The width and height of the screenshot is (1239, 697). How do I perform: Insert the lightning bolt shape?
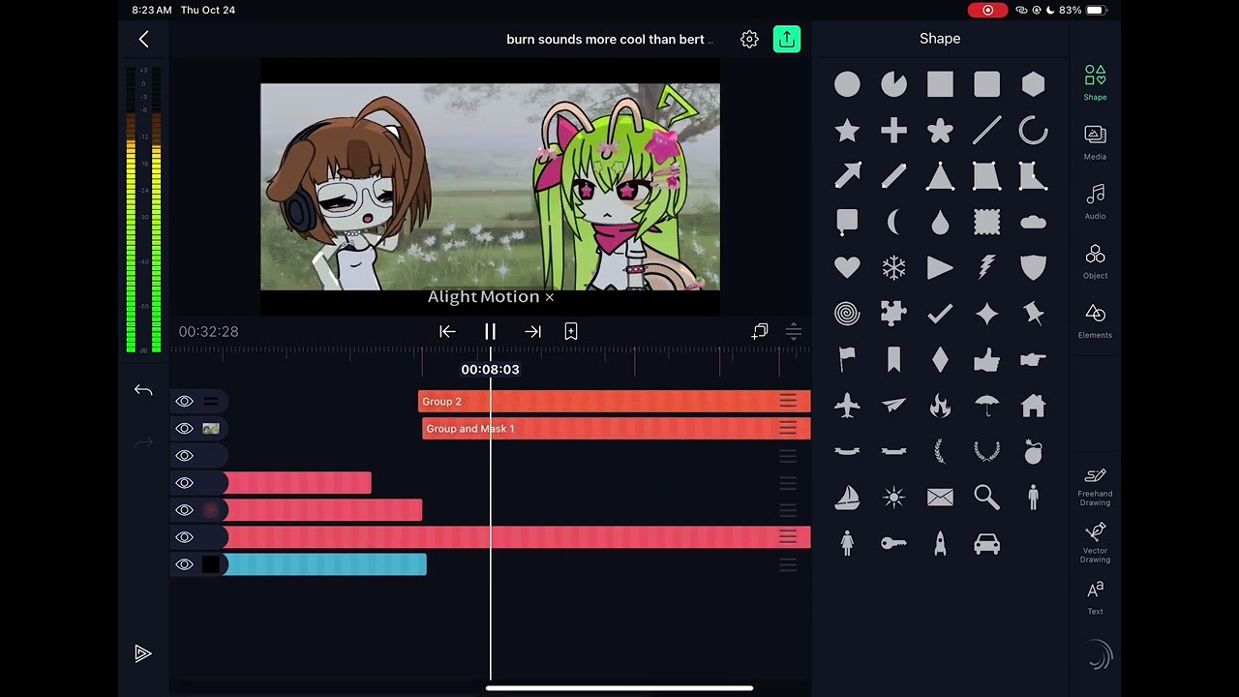pyautogui.click(x=986, y=268)
